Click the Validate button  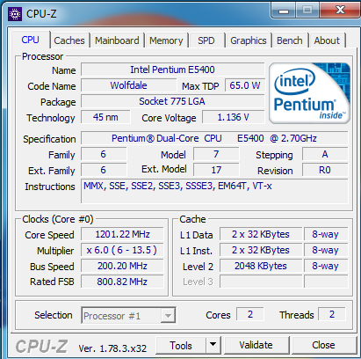(x=256, y=345)
